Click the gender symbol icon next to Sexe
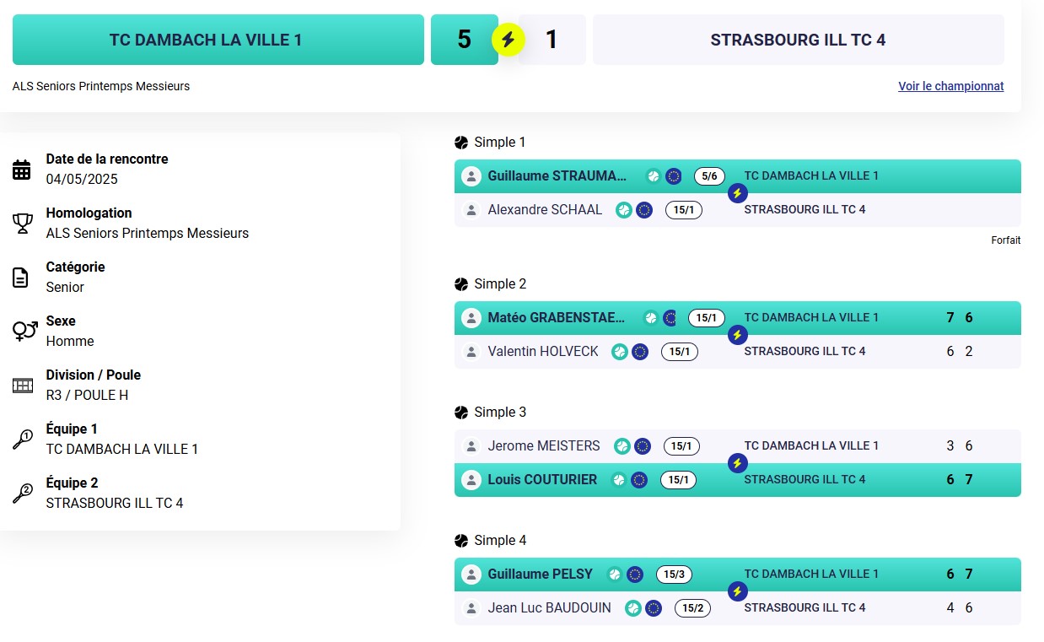The width and height of the screenshot is (1044, 642). tap(24, 331)
